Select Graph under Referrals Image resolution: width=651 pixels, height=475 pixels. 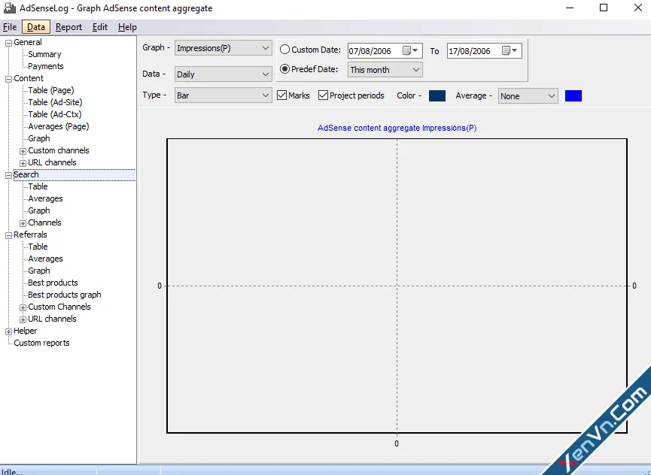point(39,271)
